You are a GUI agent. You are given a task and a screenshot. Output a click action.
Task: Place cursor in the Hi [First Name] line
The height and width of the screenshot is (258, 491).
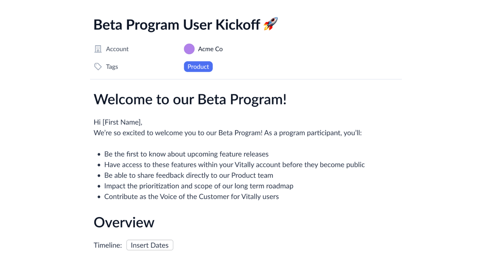pyautogui.click(x=118, y=122)
